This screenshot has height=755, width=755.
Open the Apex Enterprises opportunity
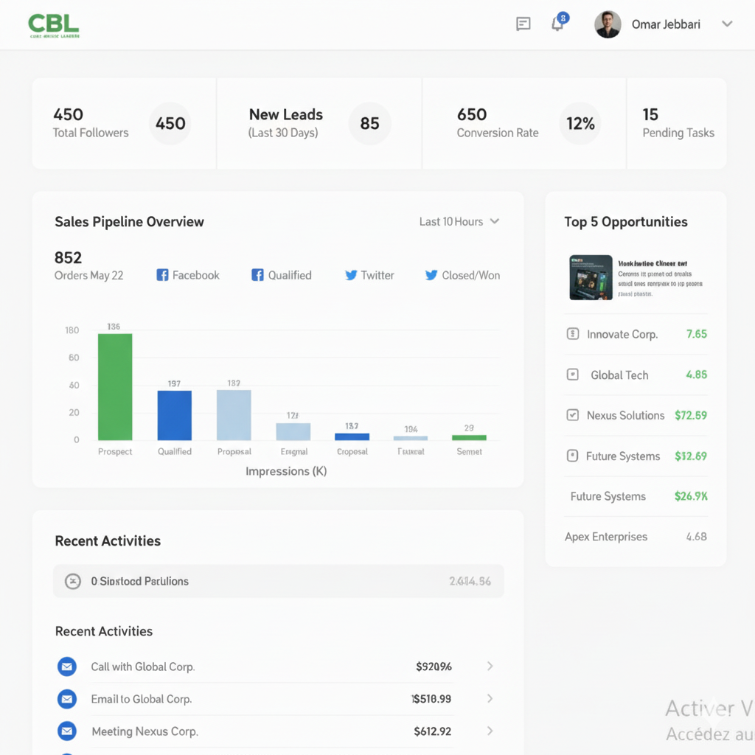[606, 537]
